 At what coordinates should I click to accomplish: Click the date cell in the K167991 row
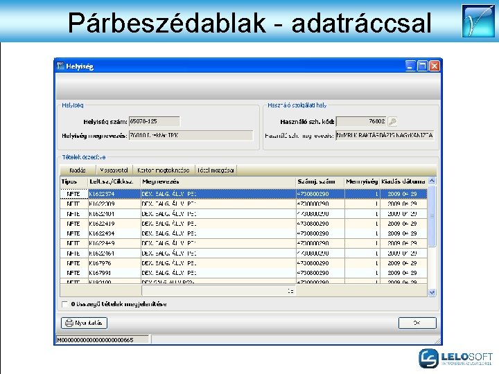tap(403, 273)
